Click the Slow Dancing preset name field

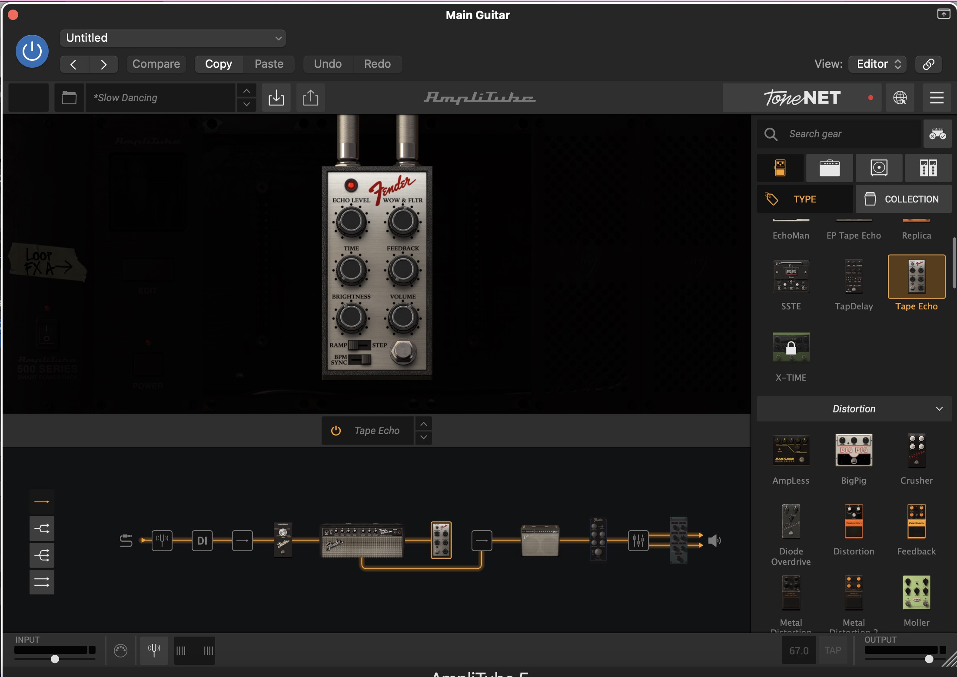pyautogui.click(x=160, y=97)
